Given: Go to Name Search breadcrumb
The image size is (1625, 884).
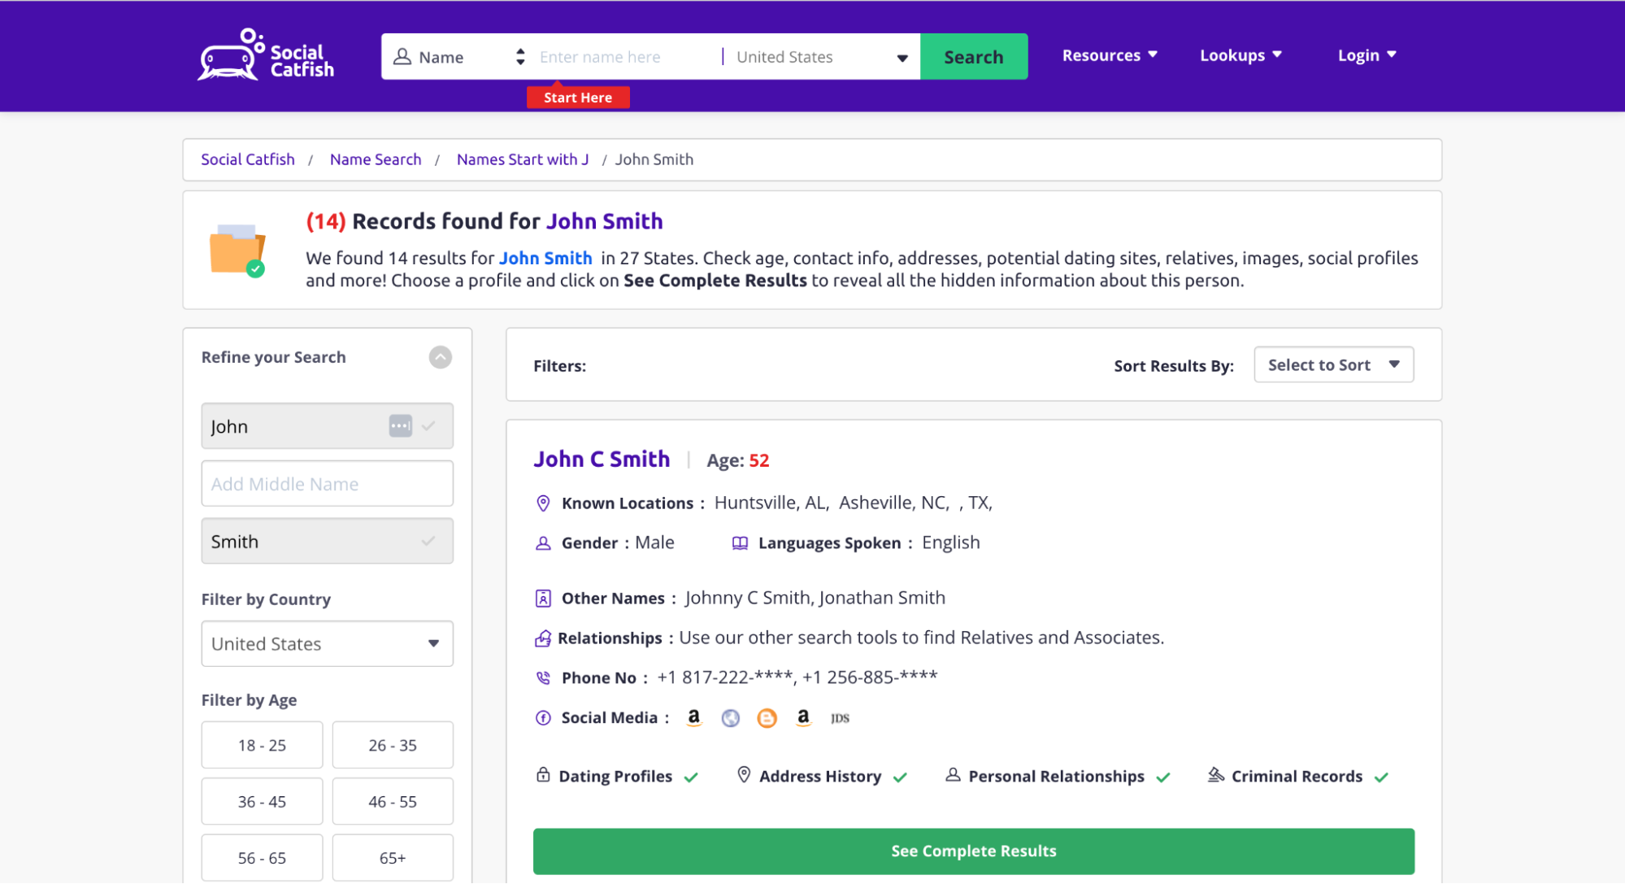Looking at the screenshot, I should point(376,159).
